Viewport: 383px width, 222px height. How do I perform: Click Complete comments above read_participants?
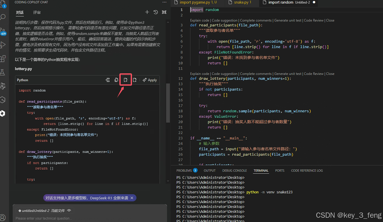[256, 20]
